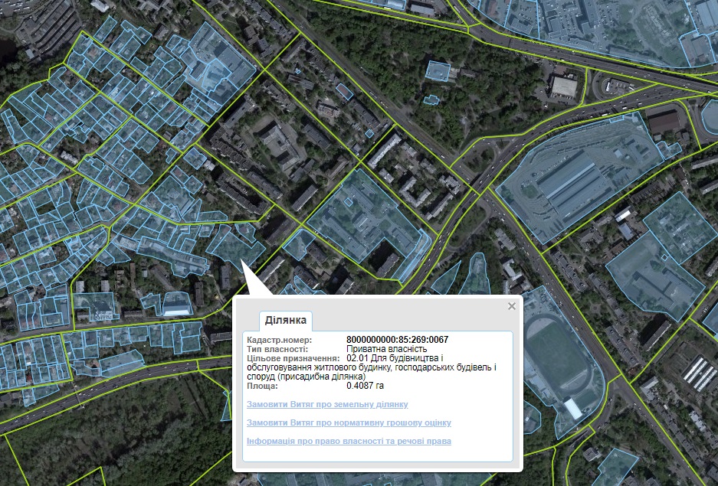Click the Площа label in popup
The width and height of the screenshot is (718, 486).
click(264, 386)
